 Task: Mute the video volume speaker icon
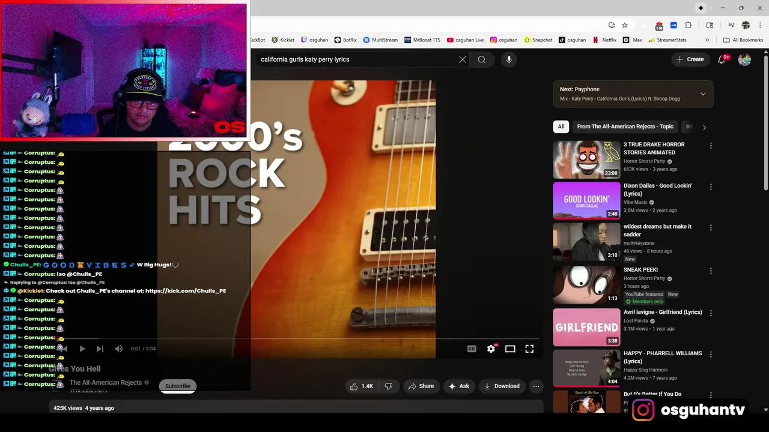[119, 349]
